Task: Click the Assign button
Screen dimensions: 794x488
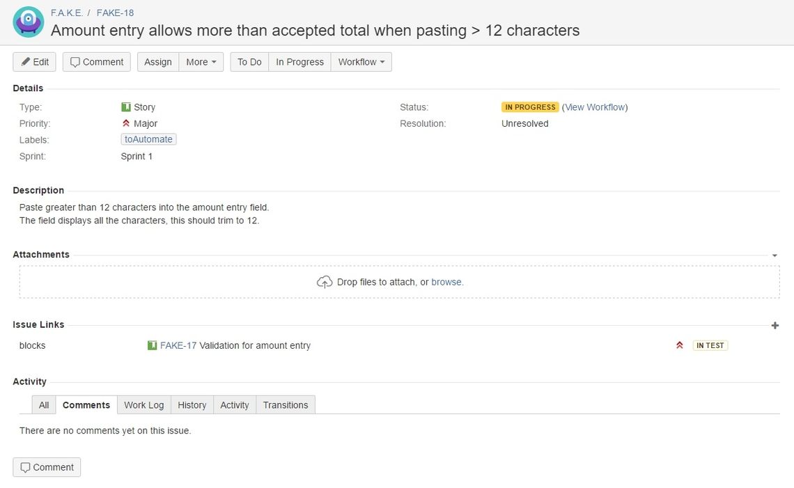Action: point(158,62)
